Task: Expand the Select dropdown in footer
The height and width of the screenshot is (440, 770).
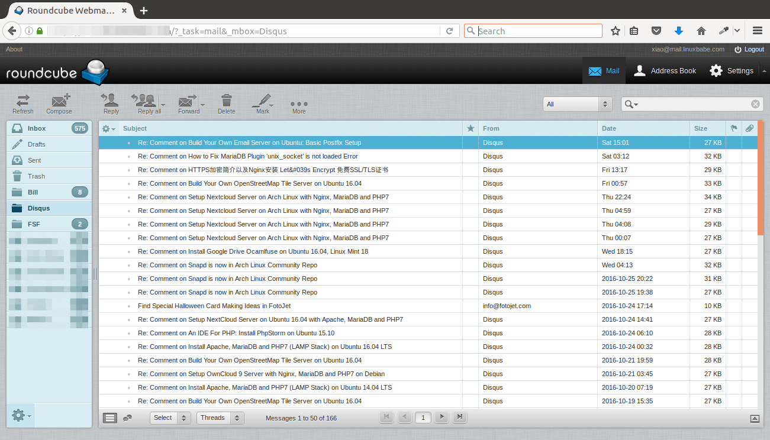Action: 170,418
